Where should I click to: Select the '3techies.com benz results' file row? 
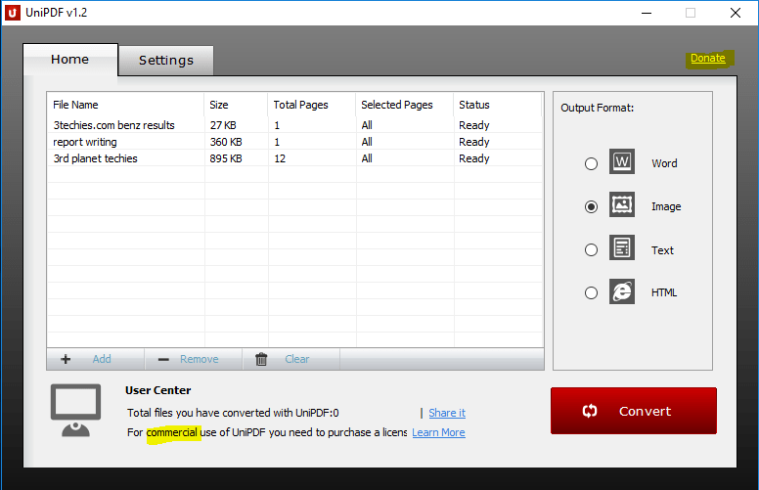tap(294, 125)
